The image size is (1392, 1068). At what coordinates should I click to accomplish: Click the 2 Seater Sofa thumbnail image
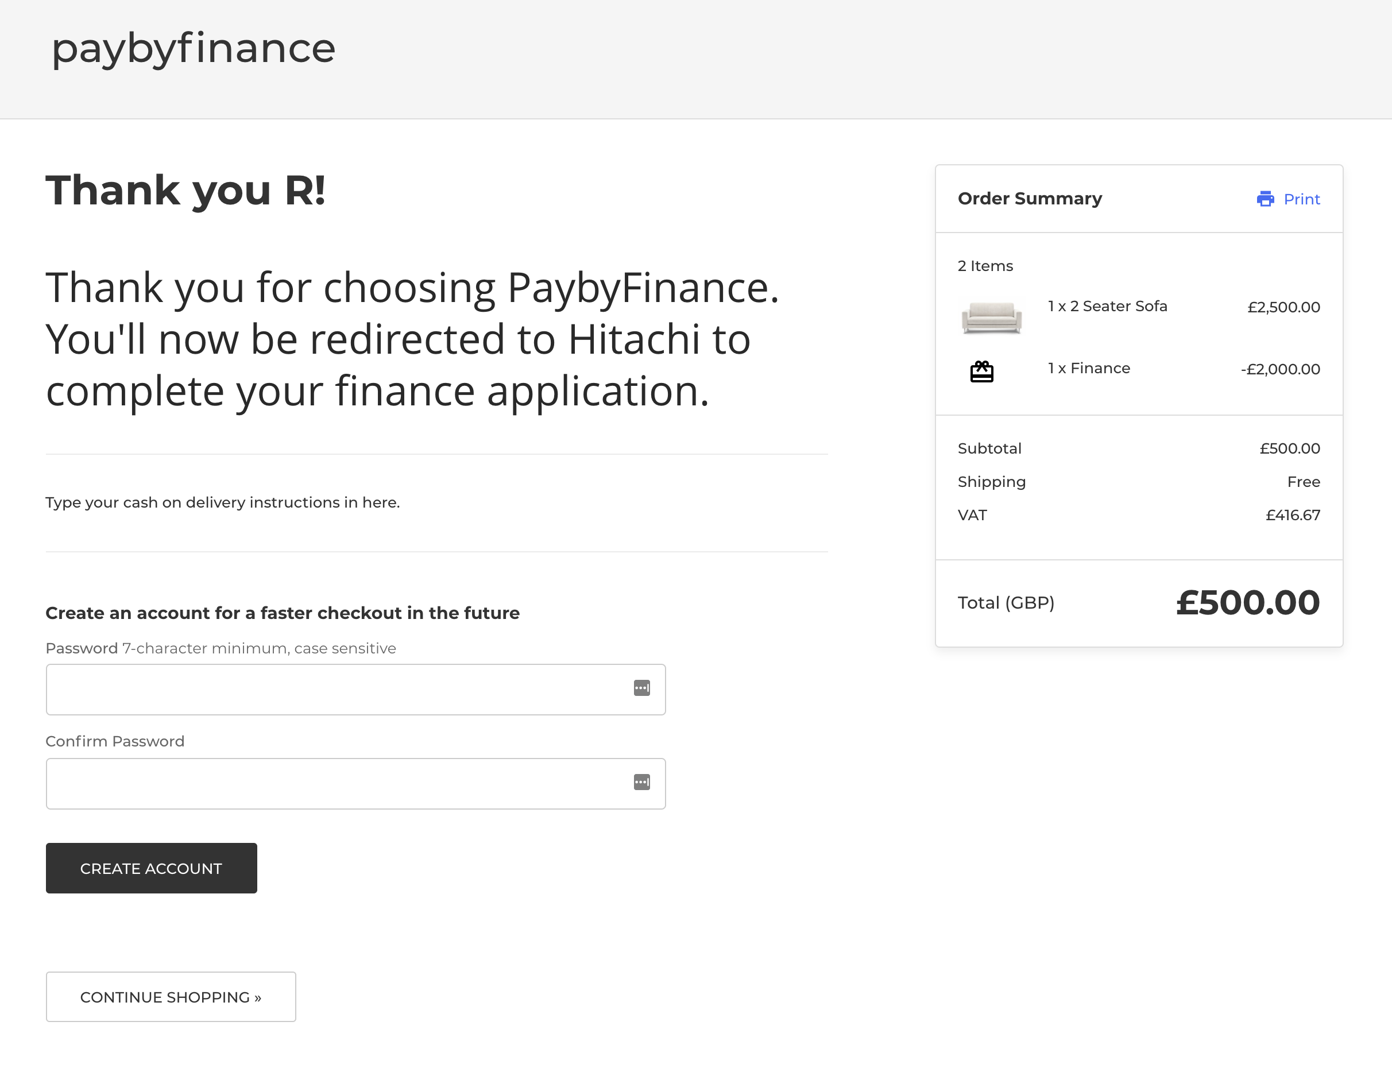991,316
